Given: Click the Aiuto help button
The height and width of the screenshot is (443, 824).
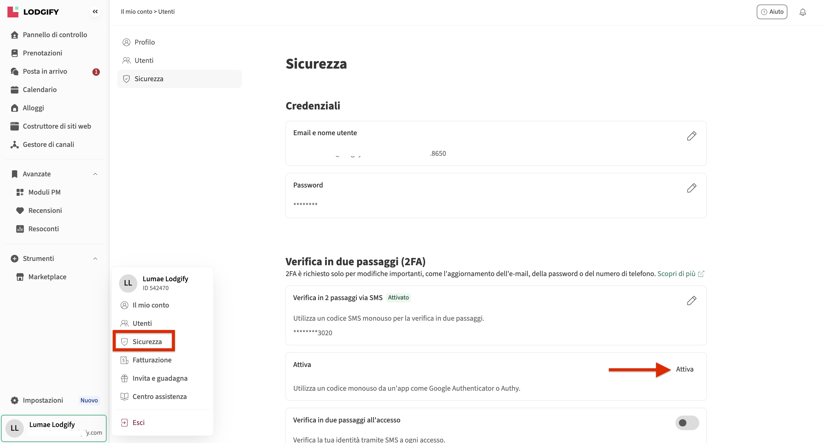Looking at the screenshot, I should [x=772, y=12].
